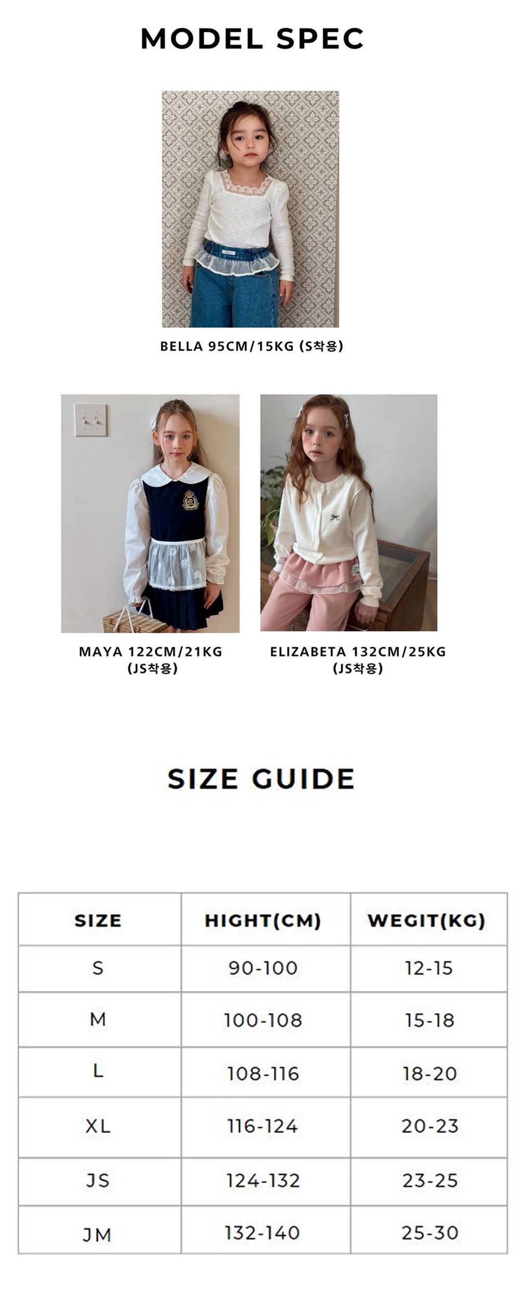Click the XL size cell
This screenshot has width=520, height=1305.
(98, 1126)
